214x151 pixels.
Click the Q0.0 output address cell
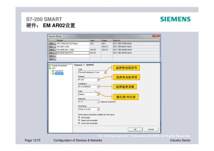coord(107,43)
